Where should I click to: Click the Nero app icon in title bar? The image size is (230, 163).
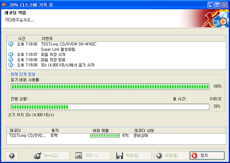click(x=4, y=5)
